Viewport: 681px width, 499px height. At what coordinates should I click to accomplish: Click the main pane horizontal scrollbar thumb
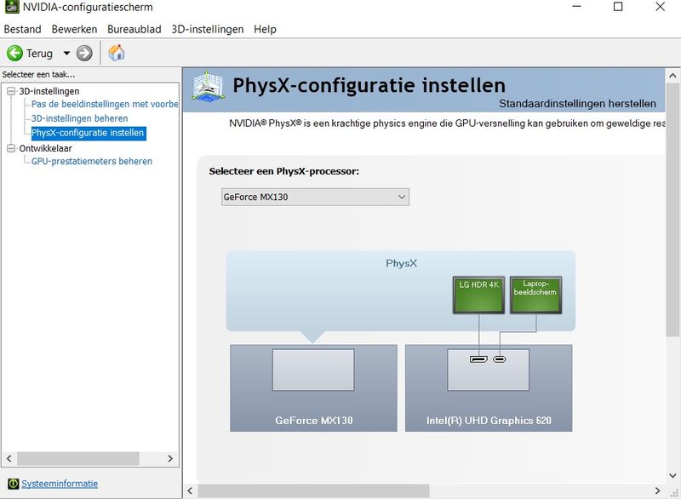click(x=313, y=490)
